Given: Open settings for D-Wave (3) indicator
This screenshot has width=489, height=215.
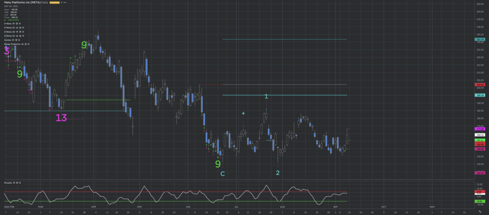Looking at the screenshot, I should (x=20, y=32).
